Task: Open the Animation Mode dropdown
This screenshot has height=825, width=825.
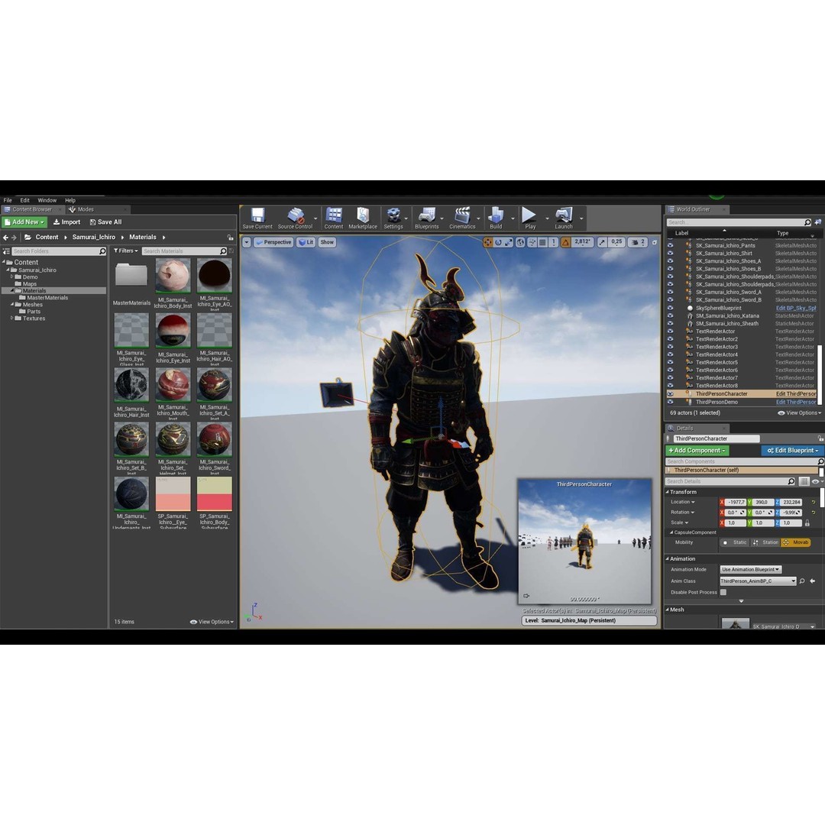Action: (x=750, y=569)
